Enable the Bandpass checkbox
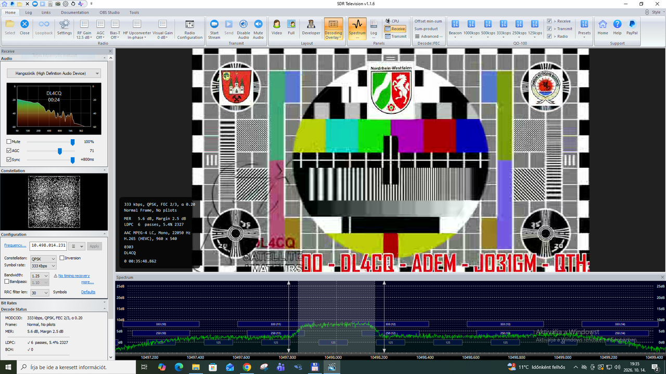666x374 pixels. click(7, 282)
